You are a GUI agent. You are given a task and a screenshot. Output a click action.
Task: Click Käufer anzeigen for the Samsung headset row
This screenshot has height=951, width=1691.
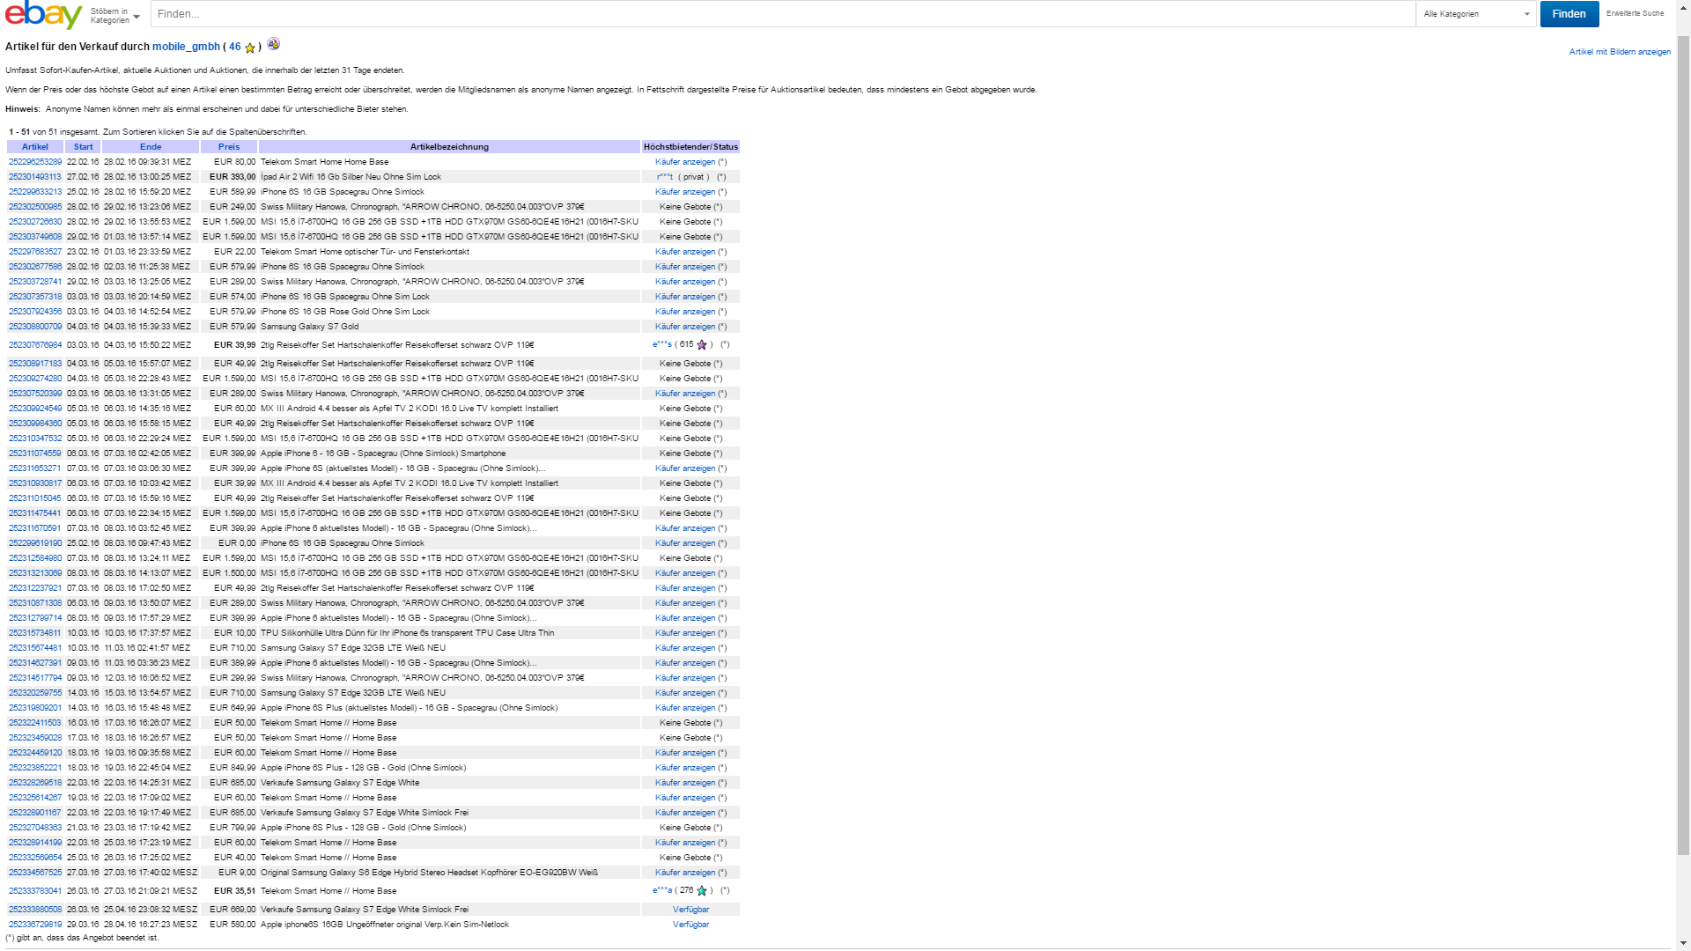click(x=685, y=873)
